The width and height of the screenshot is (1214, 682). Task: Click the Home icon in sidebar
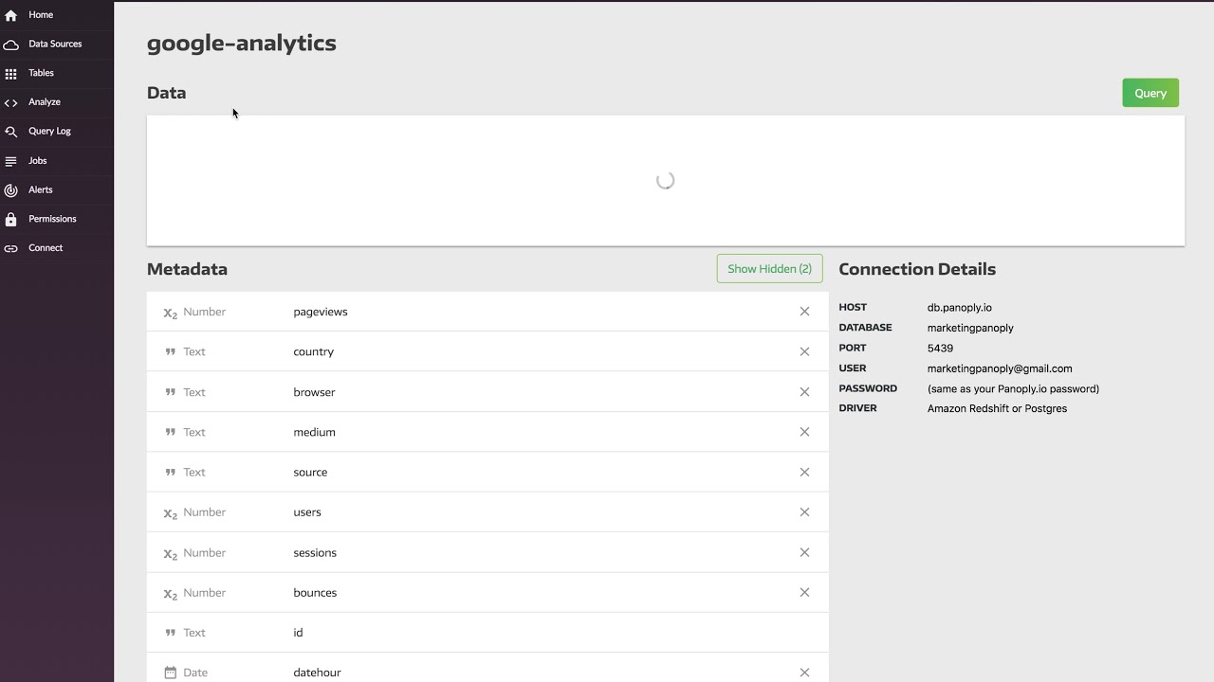10,15
